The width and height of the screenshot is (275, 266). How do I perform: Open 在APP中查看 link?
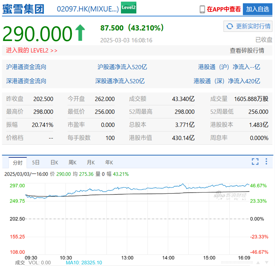point(223,9)
